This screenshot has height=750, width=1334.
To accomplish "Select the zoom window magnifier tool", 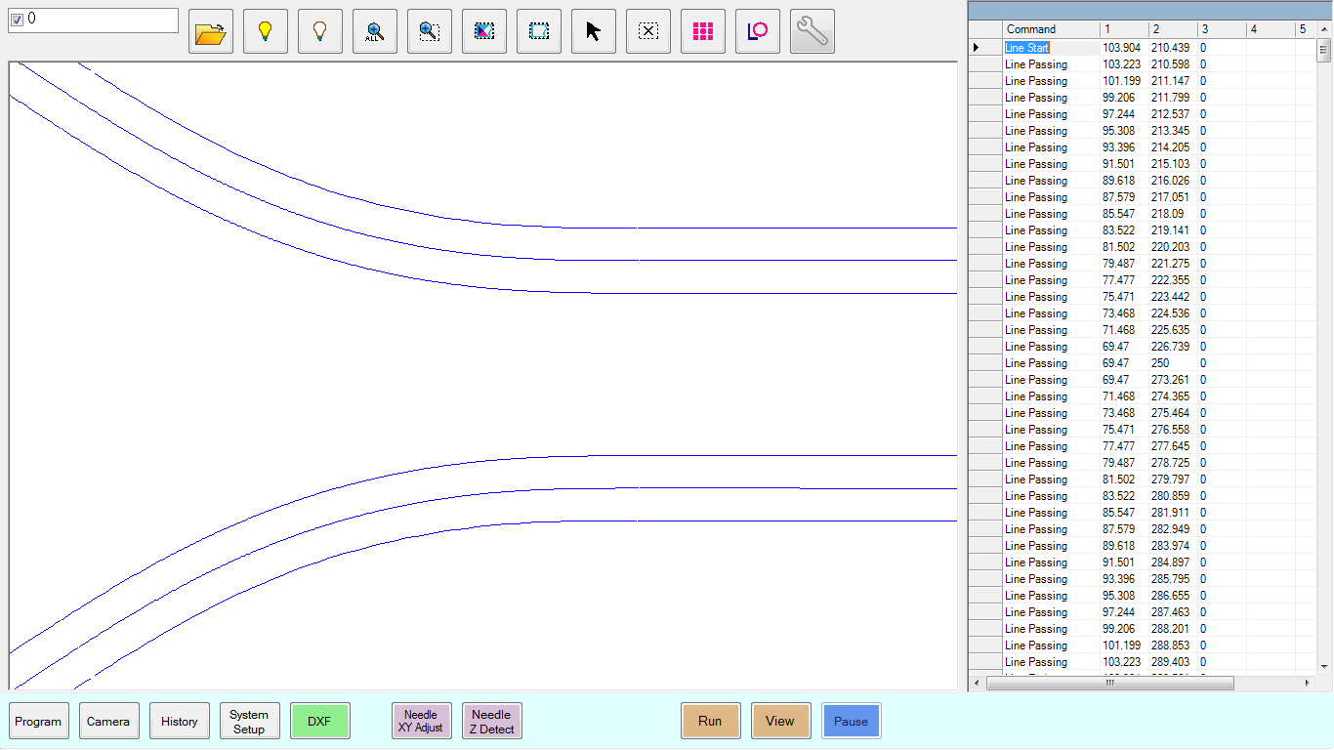I will click(x=429, y=31).
